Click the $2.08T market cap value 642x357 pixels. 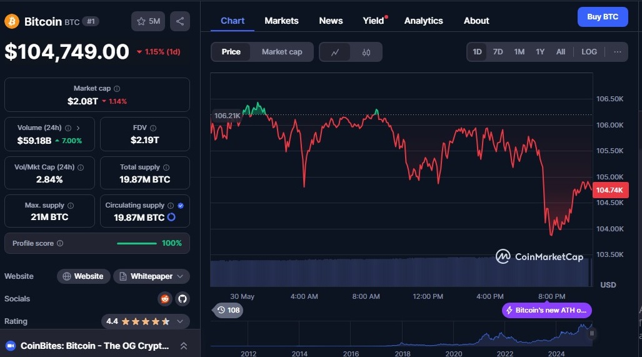click(83, 101)
